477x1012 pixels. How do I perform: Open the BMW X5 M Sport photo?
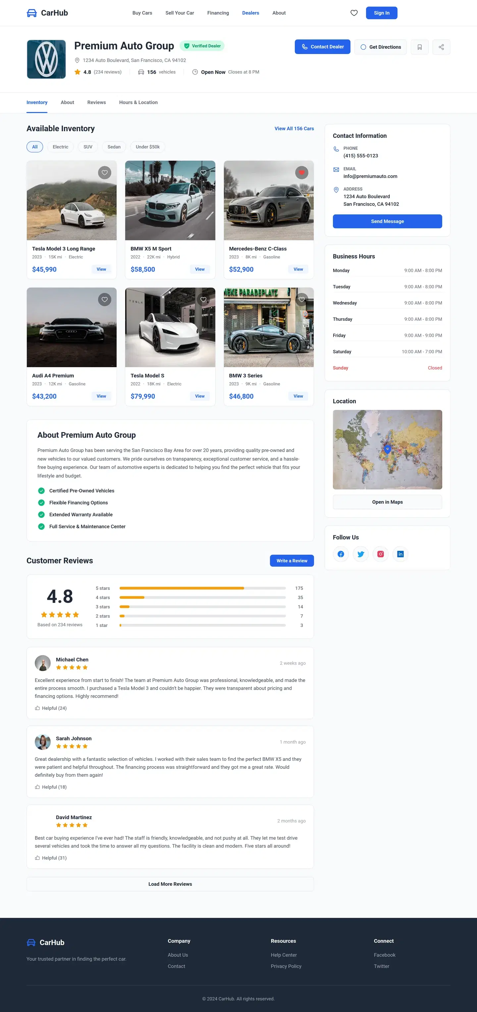click(170, 200)
